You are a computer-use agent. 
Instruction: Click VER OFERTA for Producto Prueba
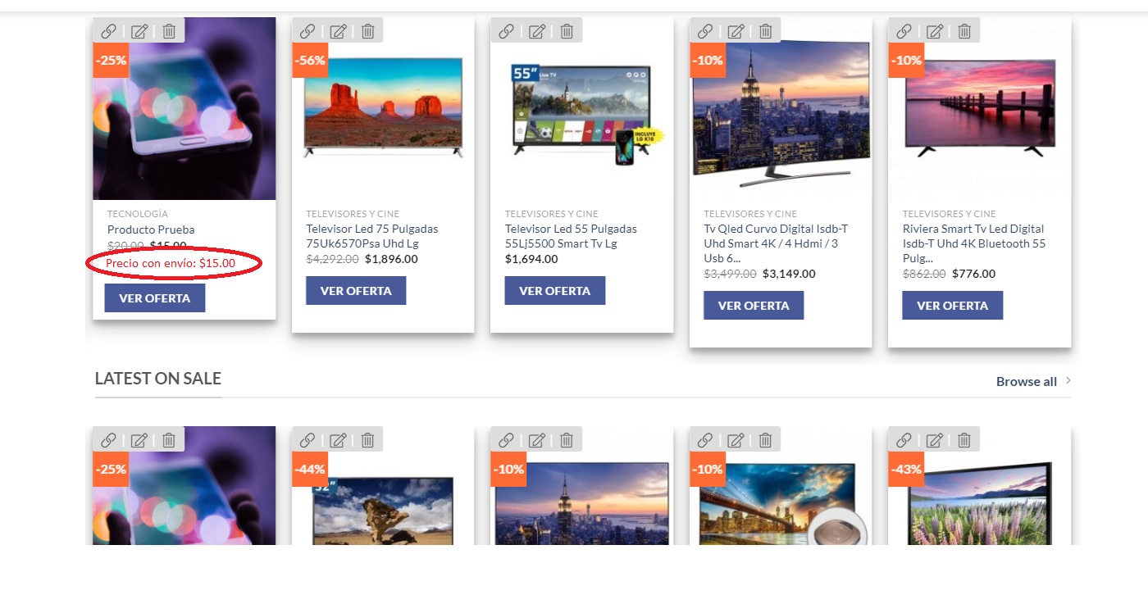[155, 298]
